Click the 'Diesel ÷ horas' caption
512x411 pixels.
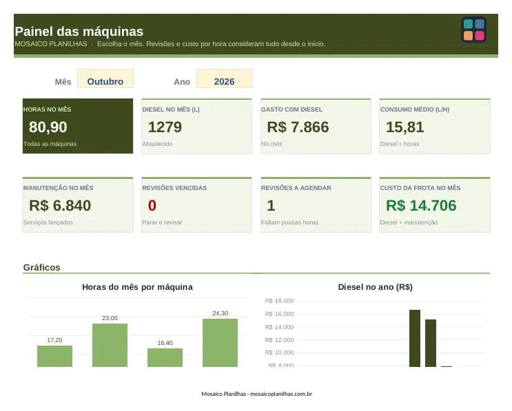[400, 144]
